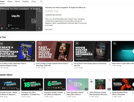Open options menu for Glass Effect Version 2 video
134x102 pixels.
point(87,93)
